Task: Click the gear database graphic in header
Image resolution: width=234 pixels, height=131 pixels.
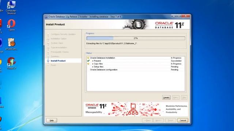Action: [135, 24]
